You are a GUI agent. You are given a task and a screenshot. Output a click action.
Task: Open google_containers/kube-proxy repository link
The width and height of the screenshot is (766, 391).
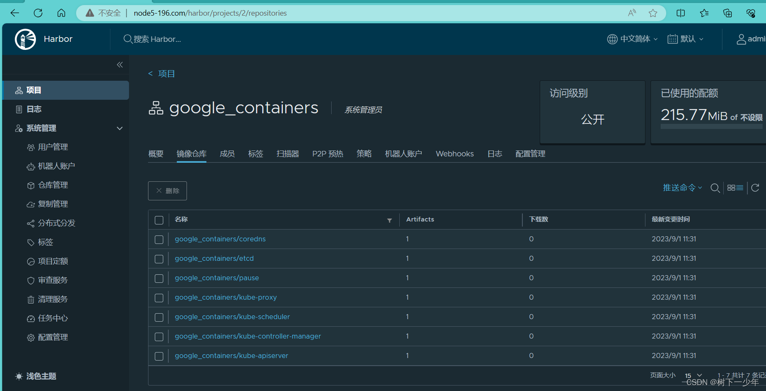(x=226, y=298)
